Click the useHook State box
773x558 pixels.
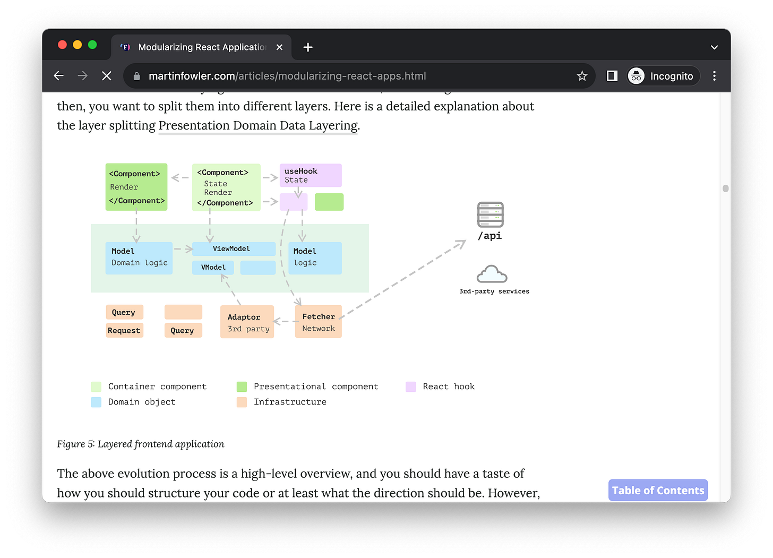point(311,175)
